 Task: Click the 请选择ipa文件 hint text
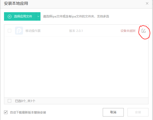click(76, 17)
